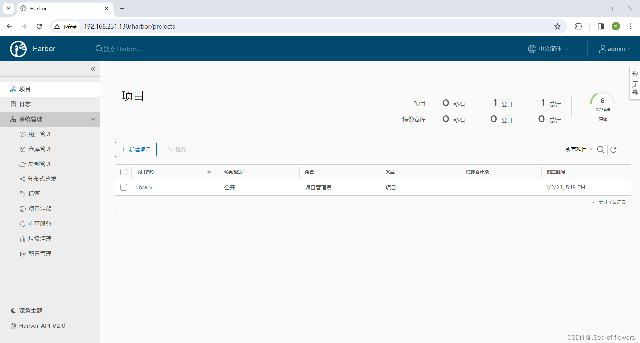This screenshot has width=640, height=343.
Task: Collapse 系统管理 section
Action: tap(50, 119)
